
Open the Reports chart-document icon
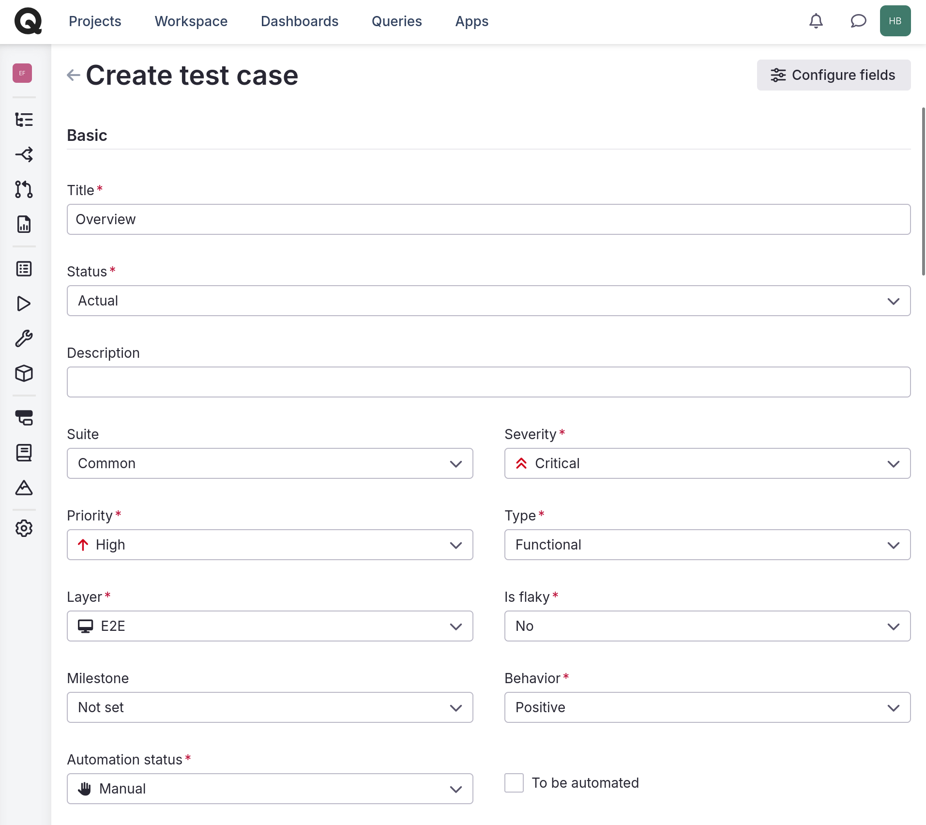(x=24, y=224)
